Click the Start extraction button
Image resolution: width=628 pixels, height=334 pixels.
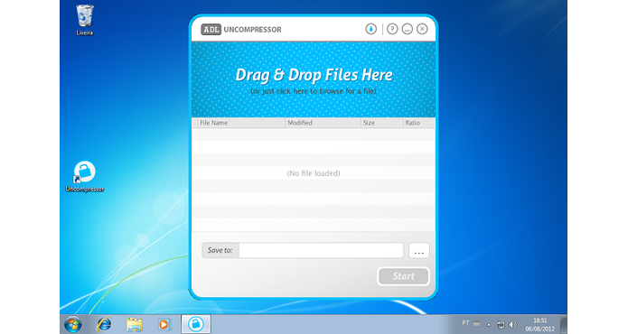coord(403,276)
